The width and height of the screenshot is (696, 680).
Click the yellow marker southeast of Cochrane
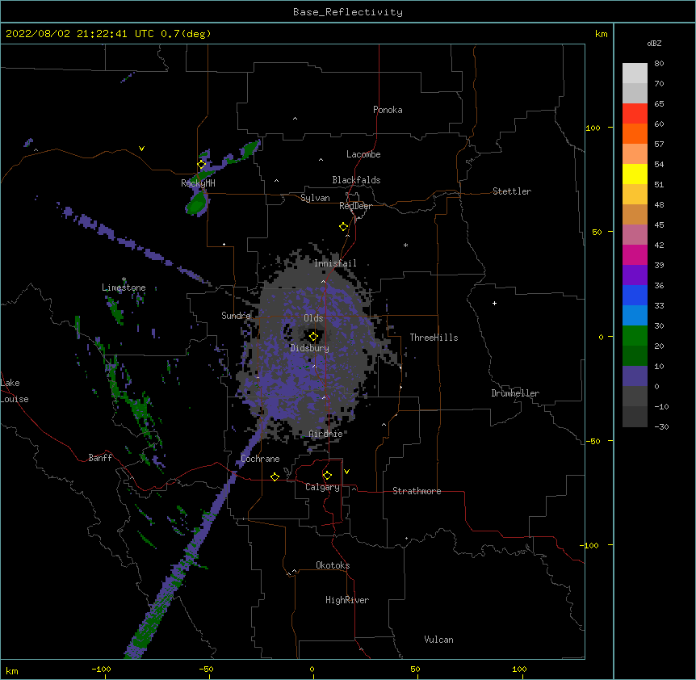(275, 476)
